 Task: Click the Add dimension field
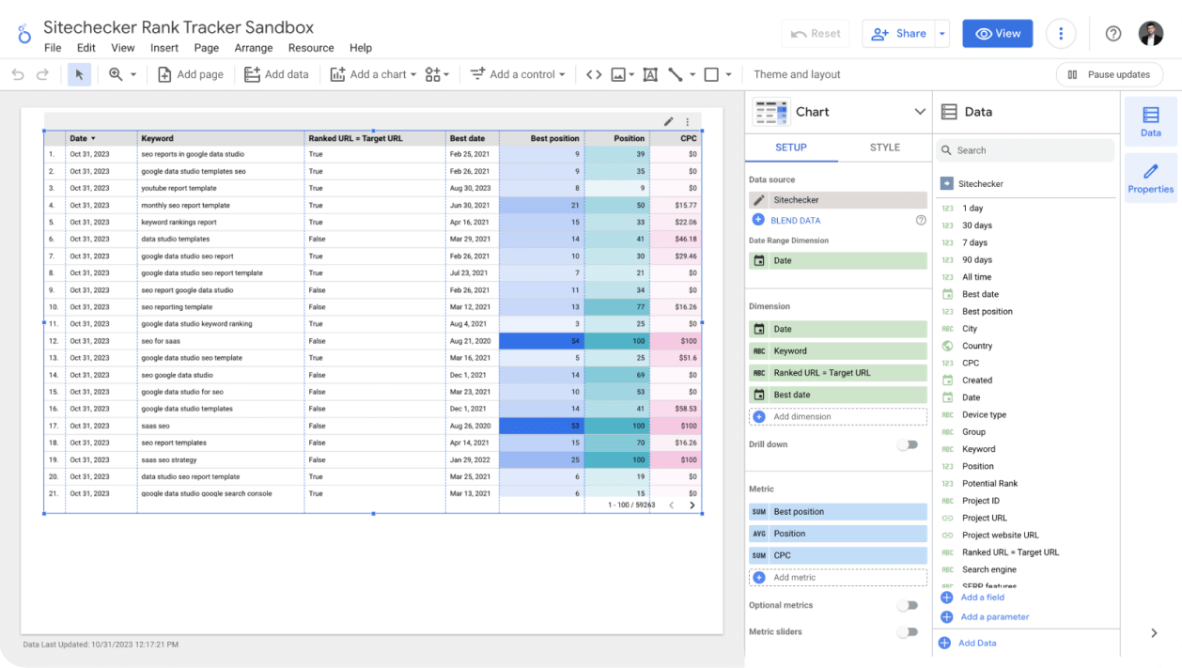(838, 416)
